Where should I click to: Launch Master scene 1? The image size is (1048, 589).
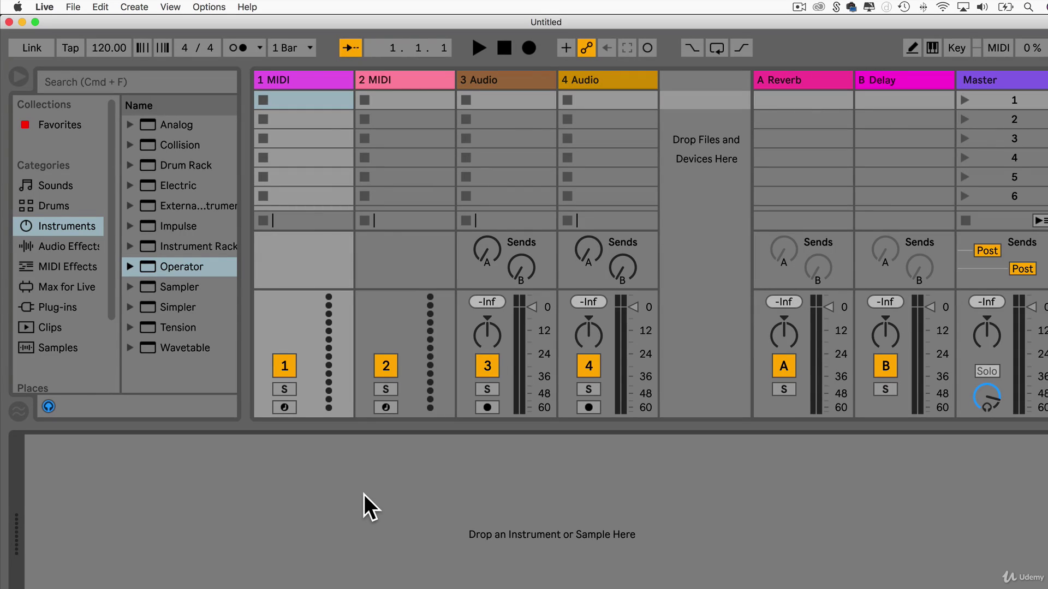click(965, 100)
